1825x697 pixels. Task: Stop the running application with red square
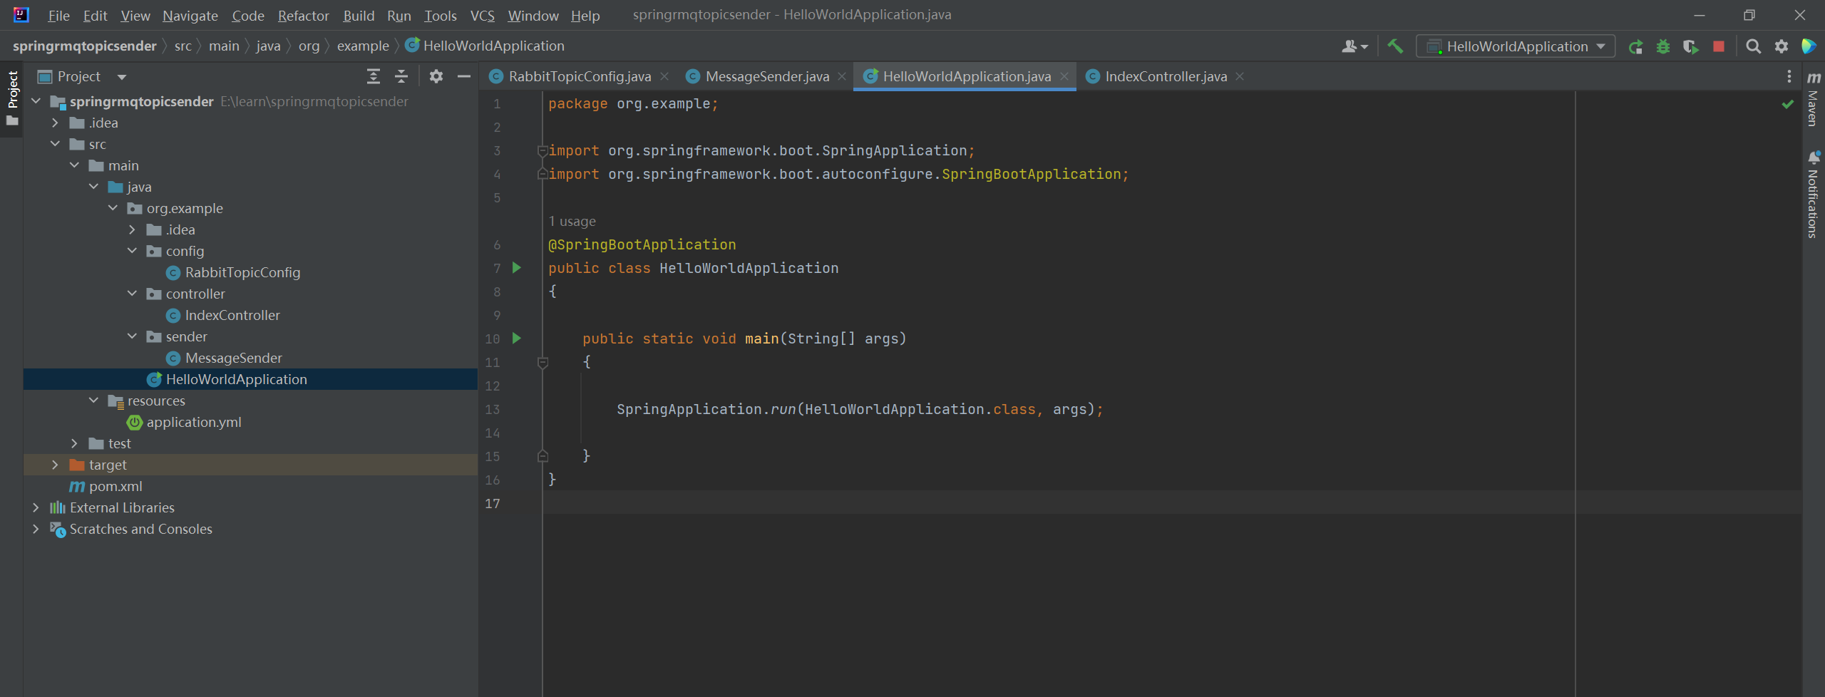coord(1719,47)
